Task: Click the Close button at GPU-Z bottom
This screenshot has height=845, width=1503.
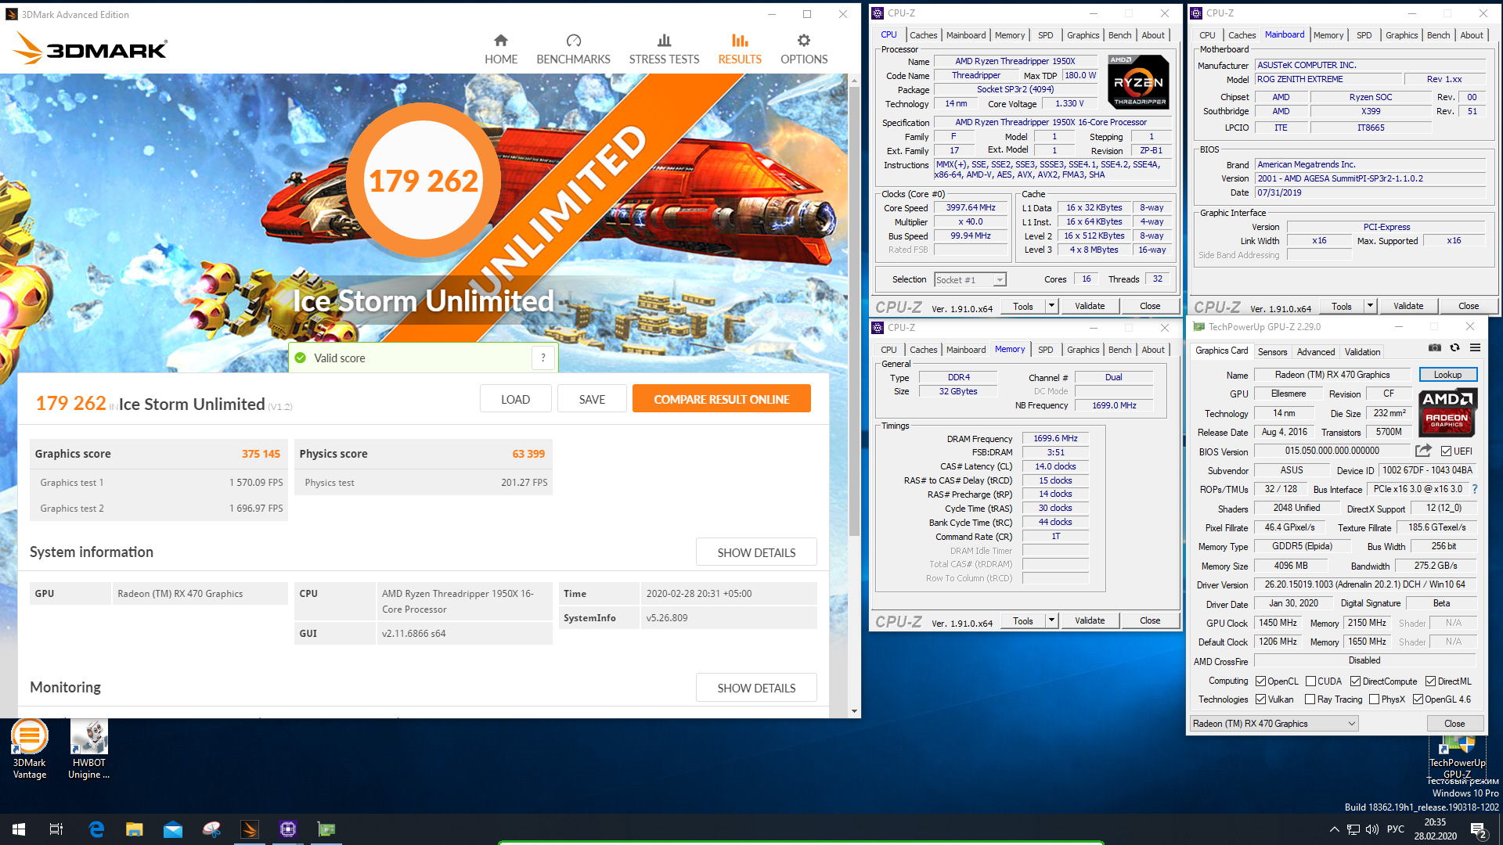Action: [x=1454, y=724]
